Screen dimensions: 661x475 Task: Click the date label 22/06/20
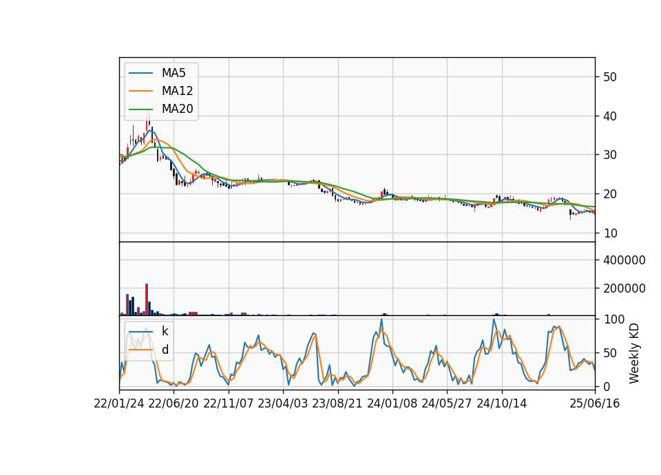(174, 403)
